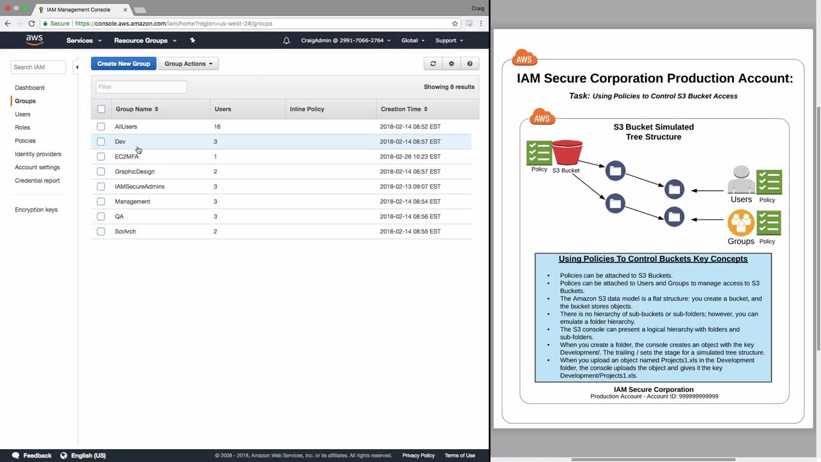
Task: Open the Services dropdown menu
Action: pyautogui.click(x=84, y=40)
